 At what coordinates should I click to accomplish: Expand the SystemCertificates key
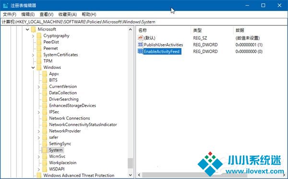tap(33, 55)
